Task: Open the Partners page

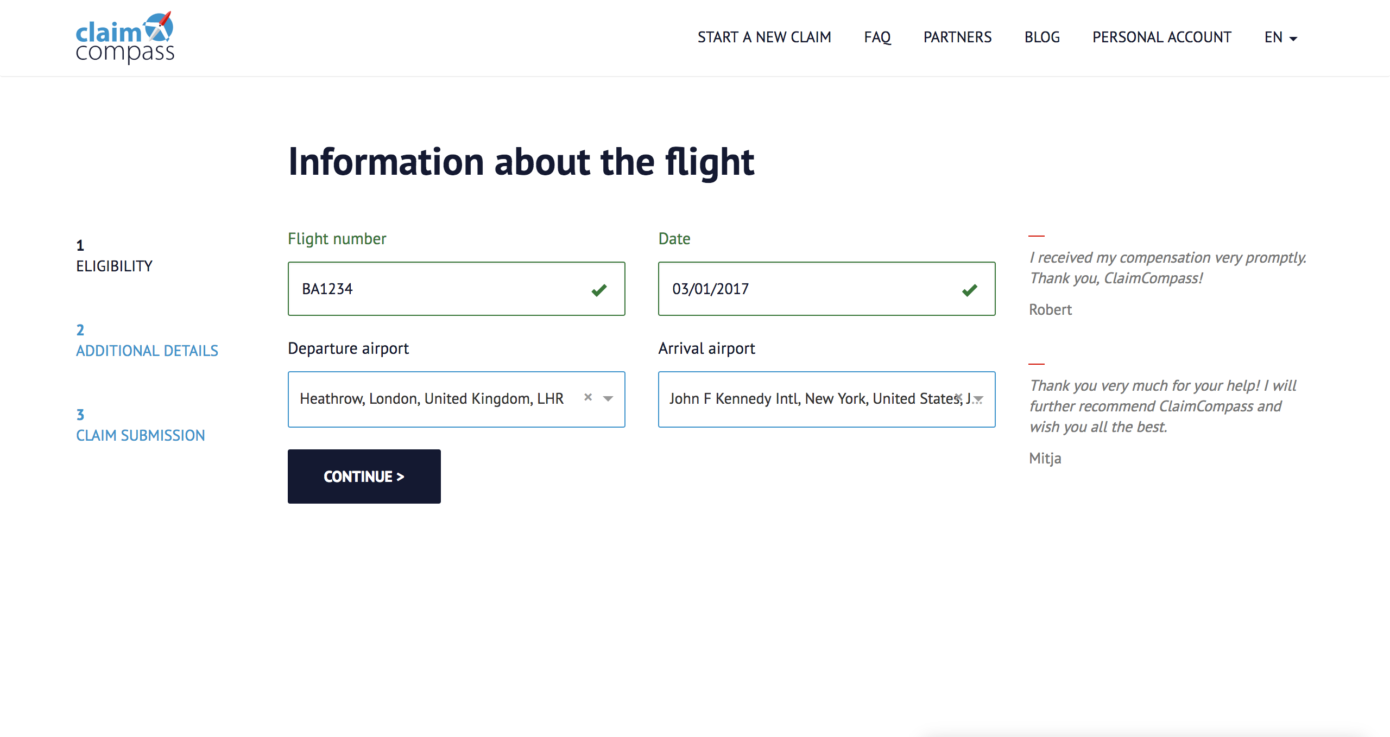Action: coord(957,37)
